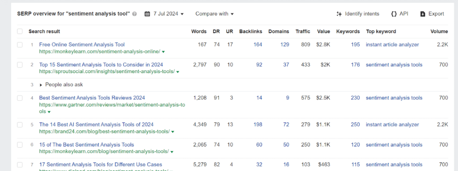The image size is (458, 171).
Task: Check the box for The 14 Best AI Sentiment row
Action: [20, 125]
